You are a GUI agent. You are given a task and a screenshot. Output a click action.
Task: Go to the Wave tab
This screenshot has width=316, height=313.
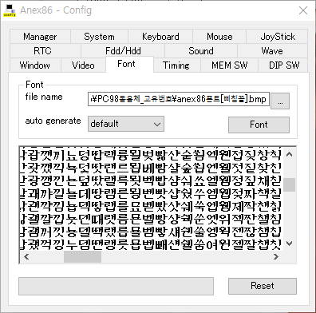tap(272, 51)
